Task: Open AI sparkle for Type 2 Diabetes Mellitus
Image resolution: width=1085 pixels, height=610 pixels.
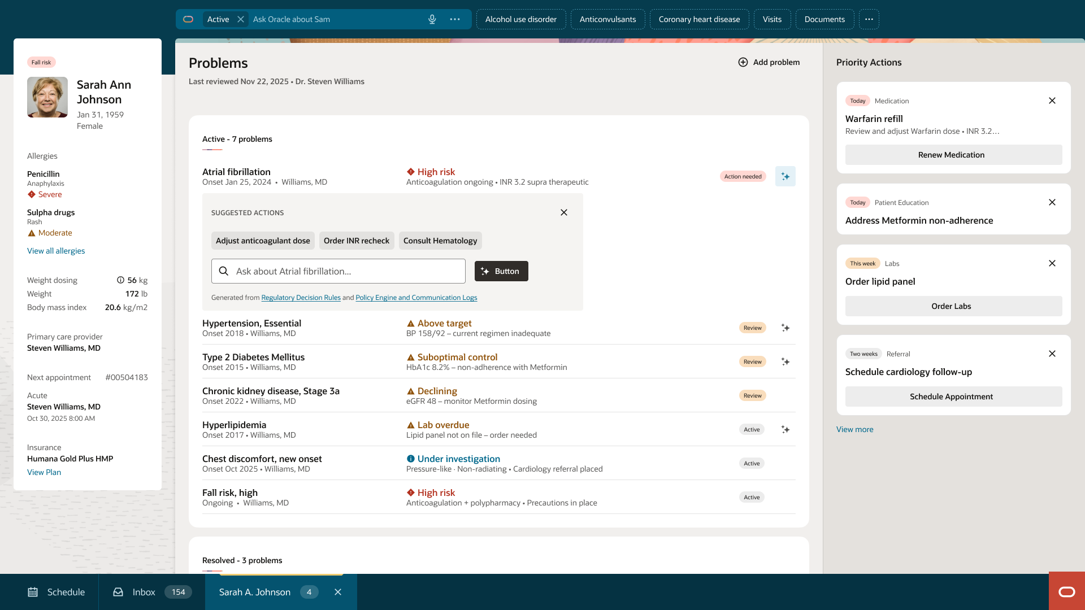Action: point(785,361)
